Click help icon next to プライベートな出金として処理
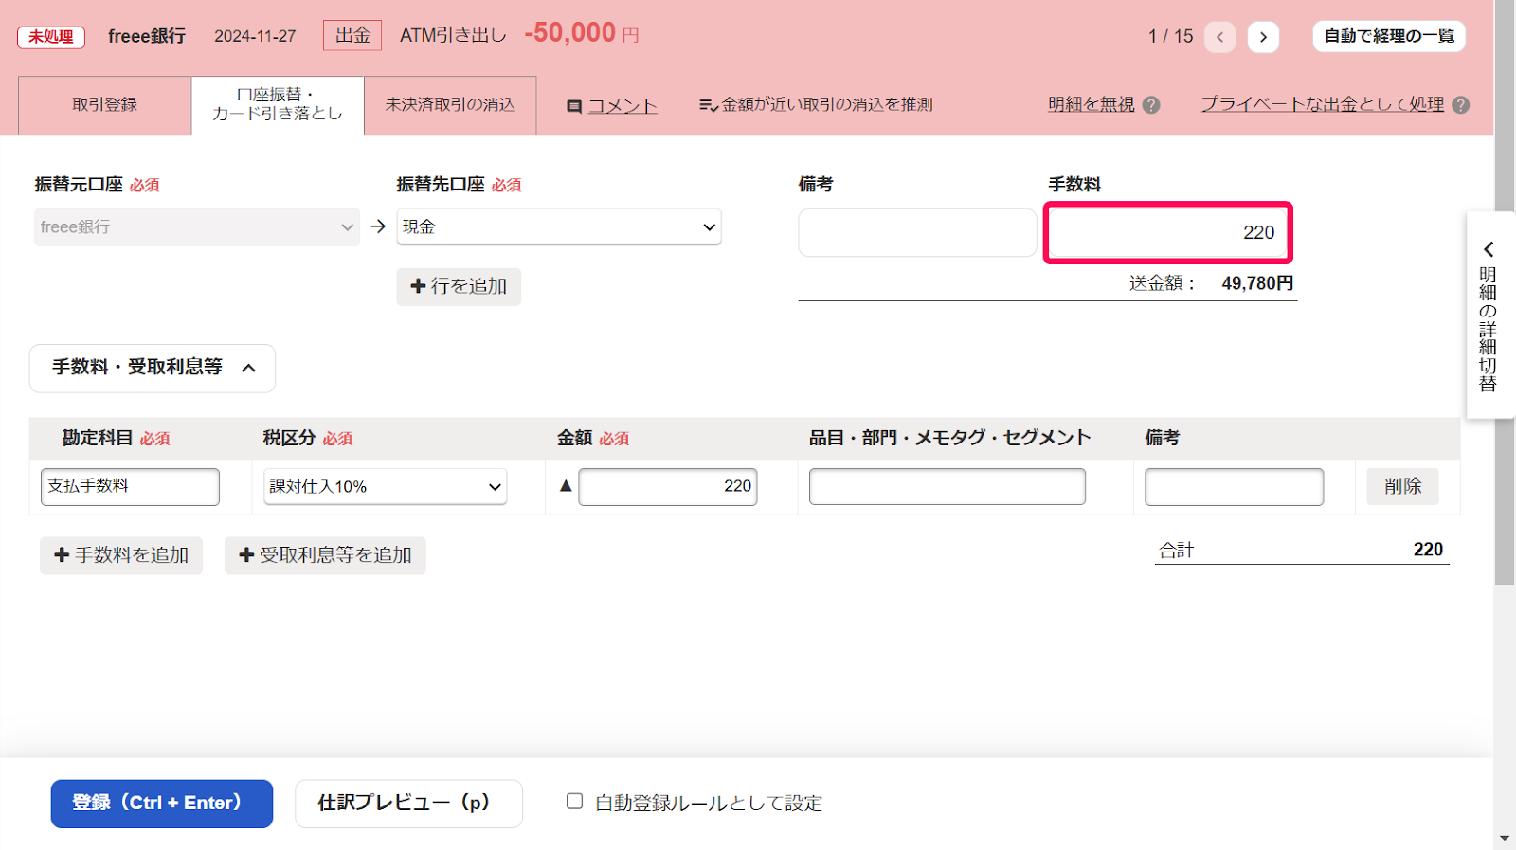Screen dimensions: 1516x850 pyautogui.click(x=1461, y=105)
